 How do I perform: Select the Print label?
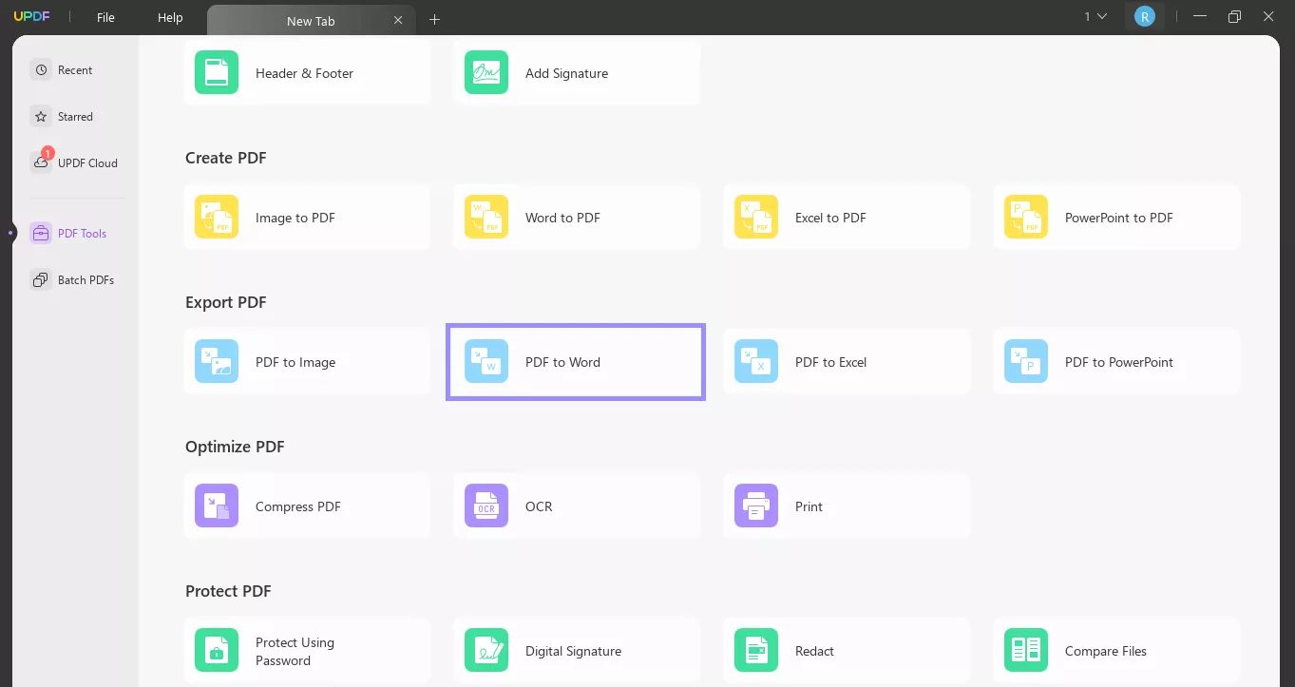(809, 506)
